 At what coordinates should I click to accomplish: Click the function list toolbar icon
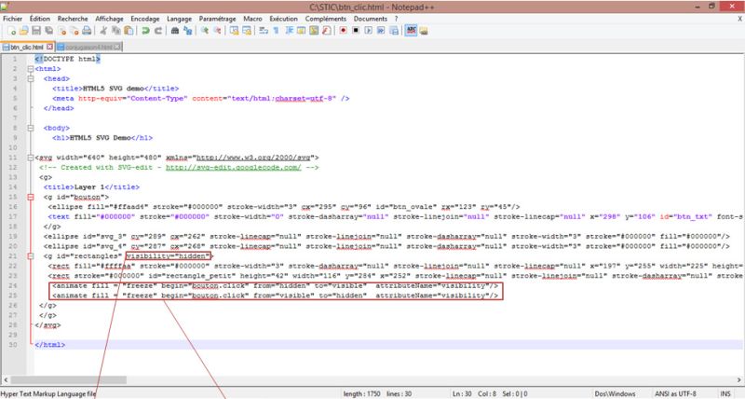point(327,31)
